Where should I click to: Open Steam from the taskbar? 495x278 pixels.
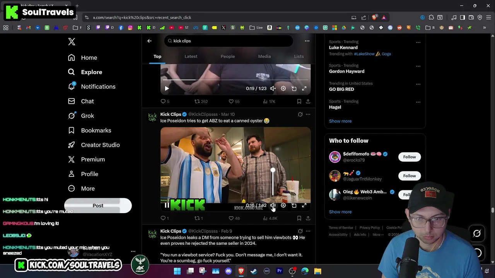point(254,271)
